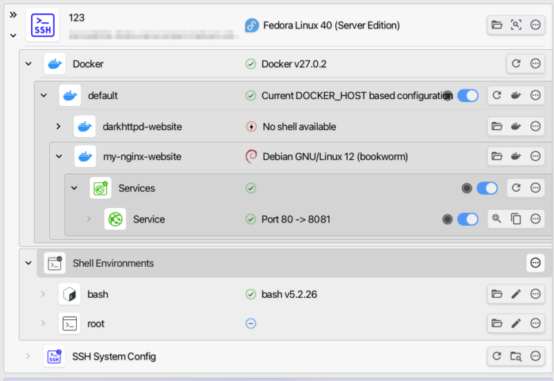
Task: Refresh the Services row
Action: pos(516,188)
